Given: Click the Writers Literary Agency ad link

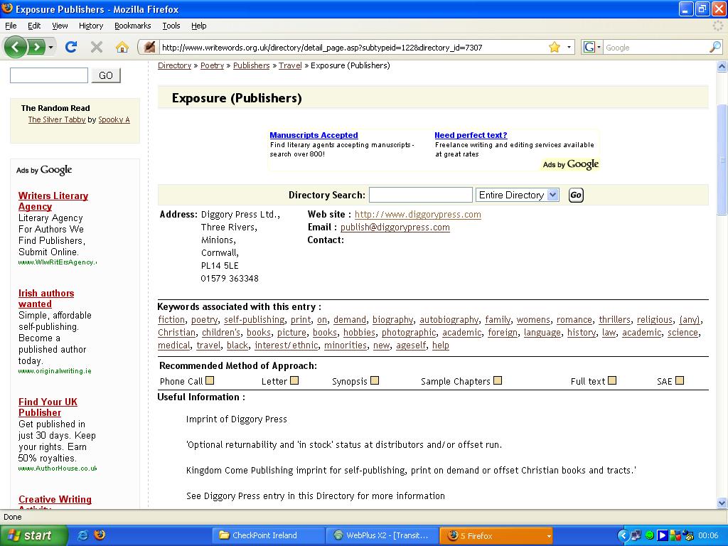Looking at the screenshot, I should coord(53,201).
